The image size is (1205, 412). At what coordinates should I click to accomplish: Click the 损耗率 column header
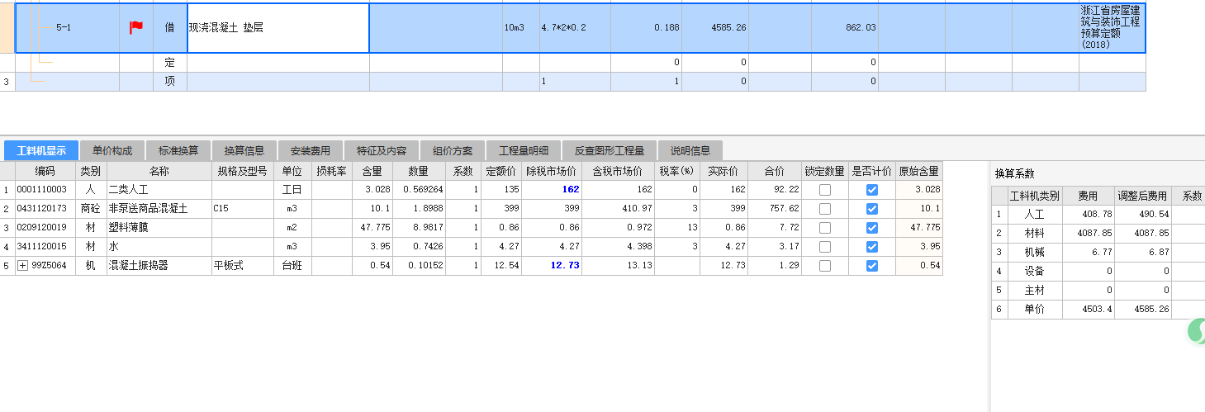point(331,171)
